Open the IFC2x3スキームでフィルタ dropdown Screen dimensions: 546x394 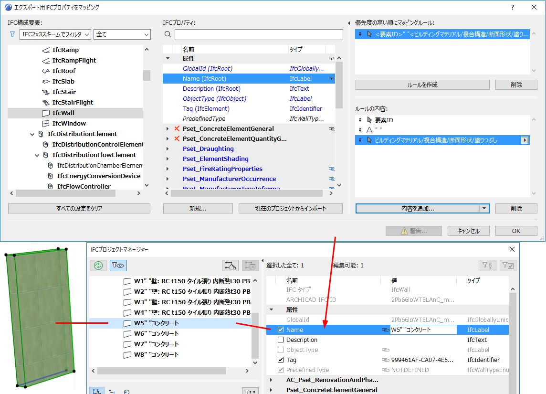(x=56, y=34)
